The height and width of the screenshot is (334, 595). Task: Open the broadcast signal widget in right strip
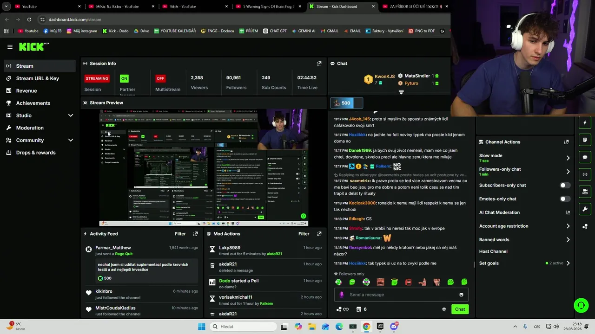pos(585,174)
